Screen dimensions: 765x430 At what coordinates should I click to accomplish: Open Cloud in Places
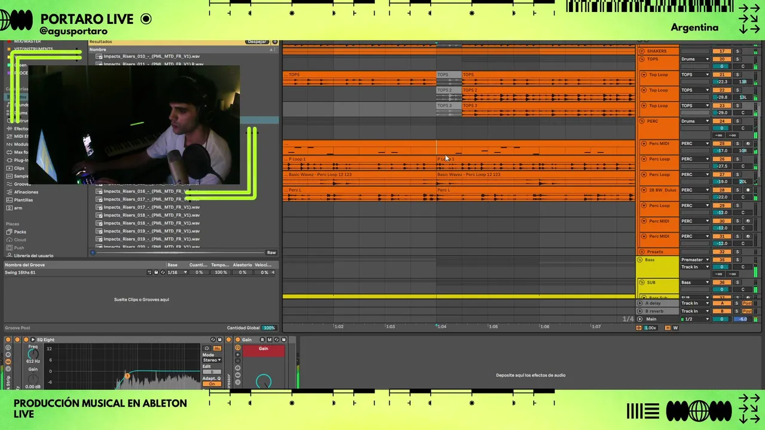20,239
